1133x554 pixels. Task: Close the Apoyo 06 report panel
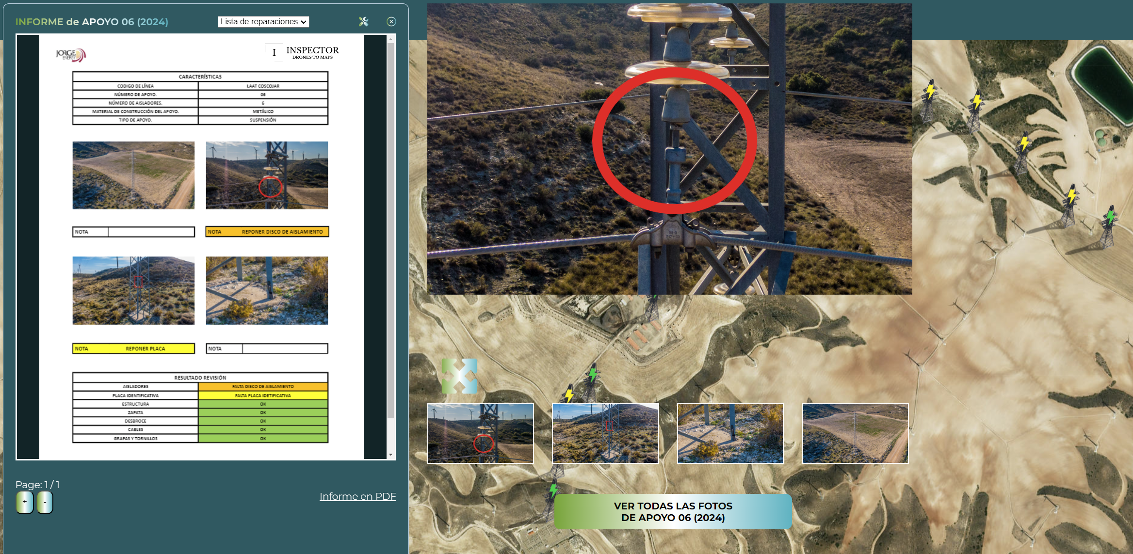coord(391,21)
